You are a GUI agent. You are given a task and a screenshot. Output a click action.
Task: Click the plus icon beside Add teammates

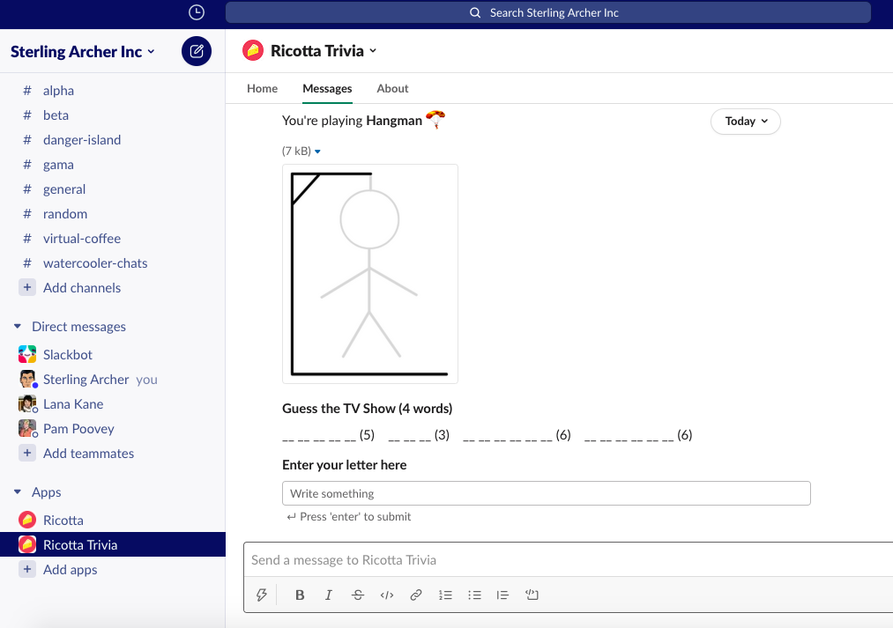[26, 453]
